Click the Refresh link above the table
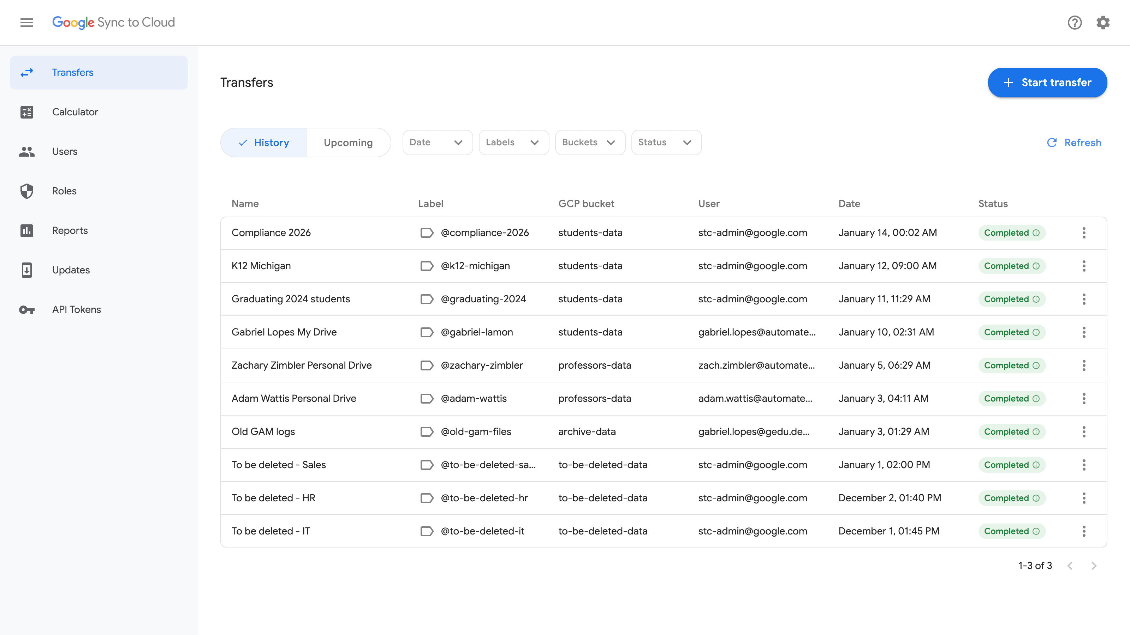 [x=1073, y=143]
